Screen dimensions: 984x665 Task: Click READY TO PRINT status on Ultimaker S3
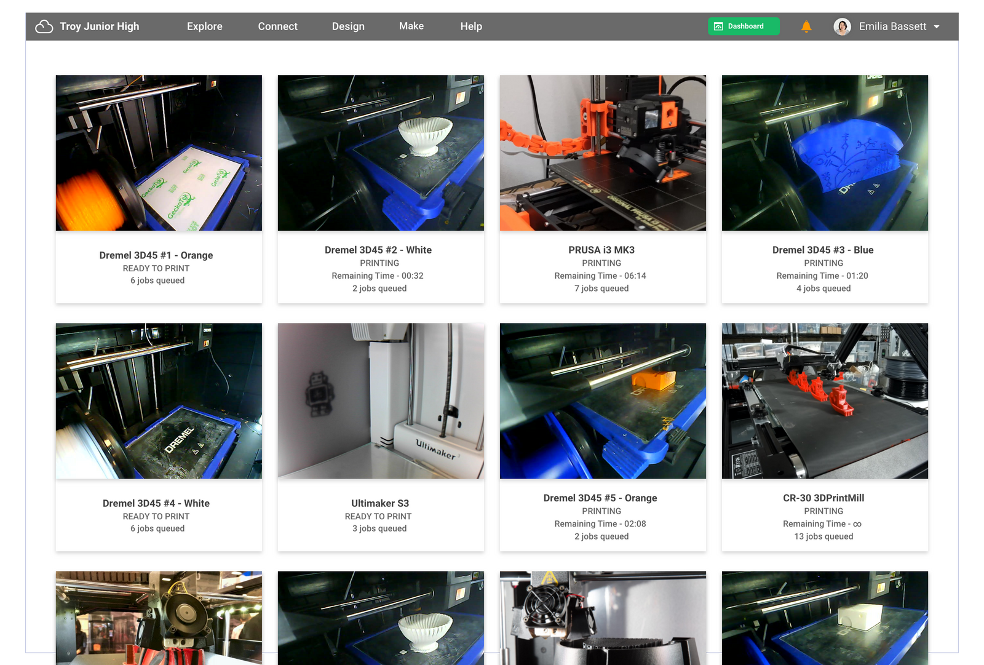click(x=378, y=516)
